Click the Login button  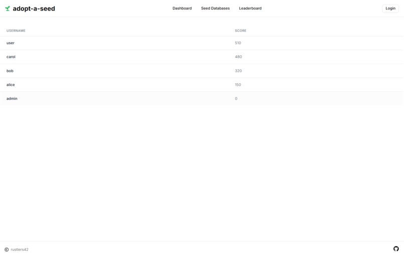390,8
